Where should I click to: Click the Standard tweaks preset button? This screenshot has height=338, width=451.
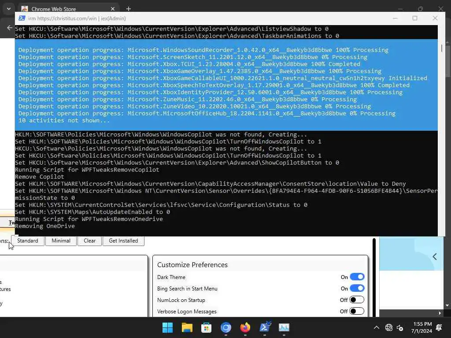[x=28, y=241]
